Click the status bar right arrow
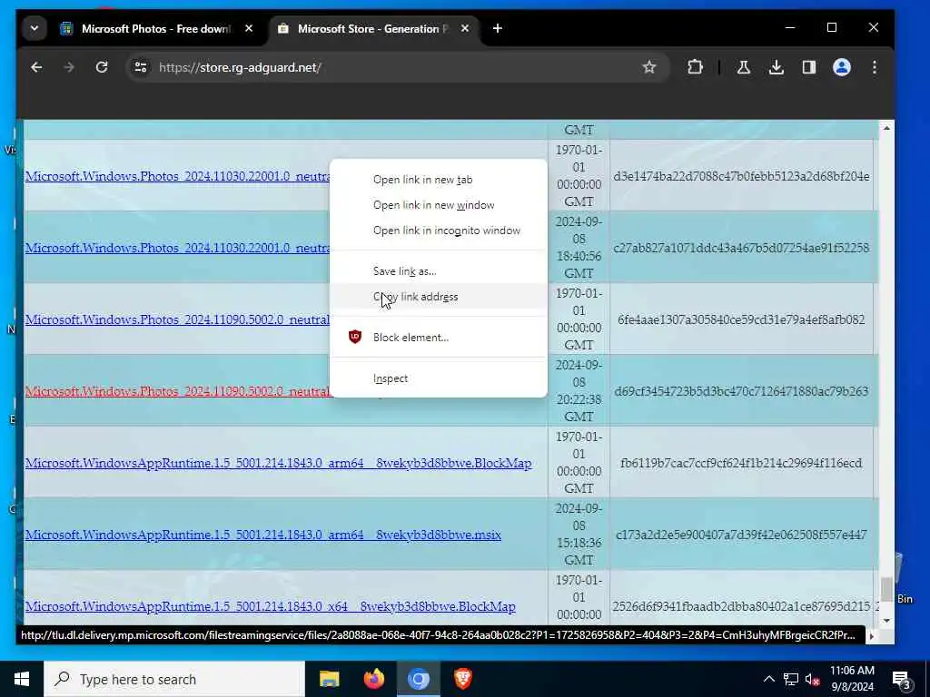 [x=871, y=636]
